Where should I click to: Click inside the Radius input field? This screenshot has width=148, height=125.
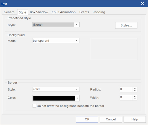(x=126, y=89)
